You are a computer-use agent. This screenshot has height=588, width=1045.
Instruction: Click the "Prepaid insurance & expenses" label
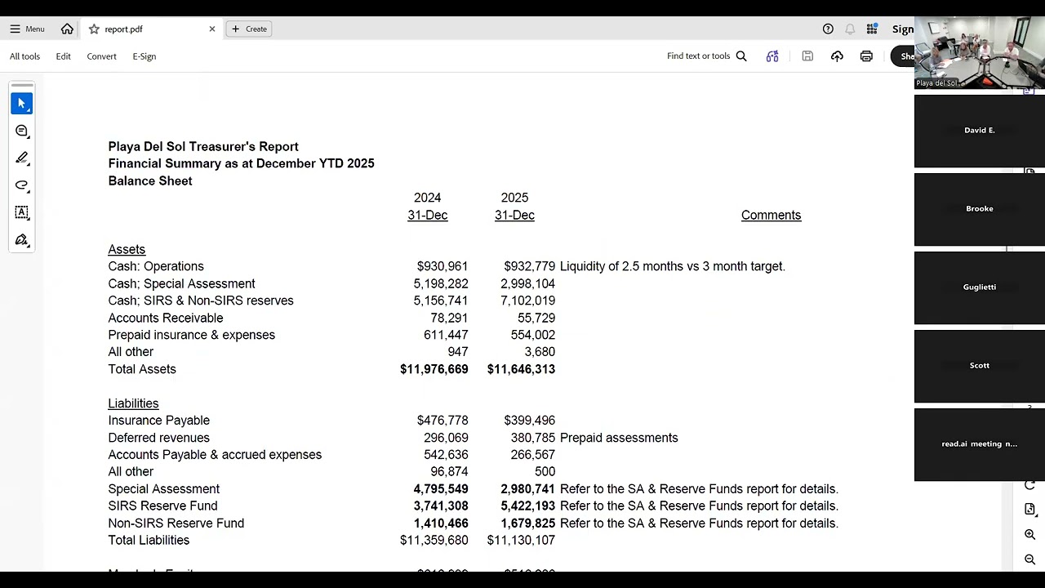pyautogui.click(x=192, y=335)
